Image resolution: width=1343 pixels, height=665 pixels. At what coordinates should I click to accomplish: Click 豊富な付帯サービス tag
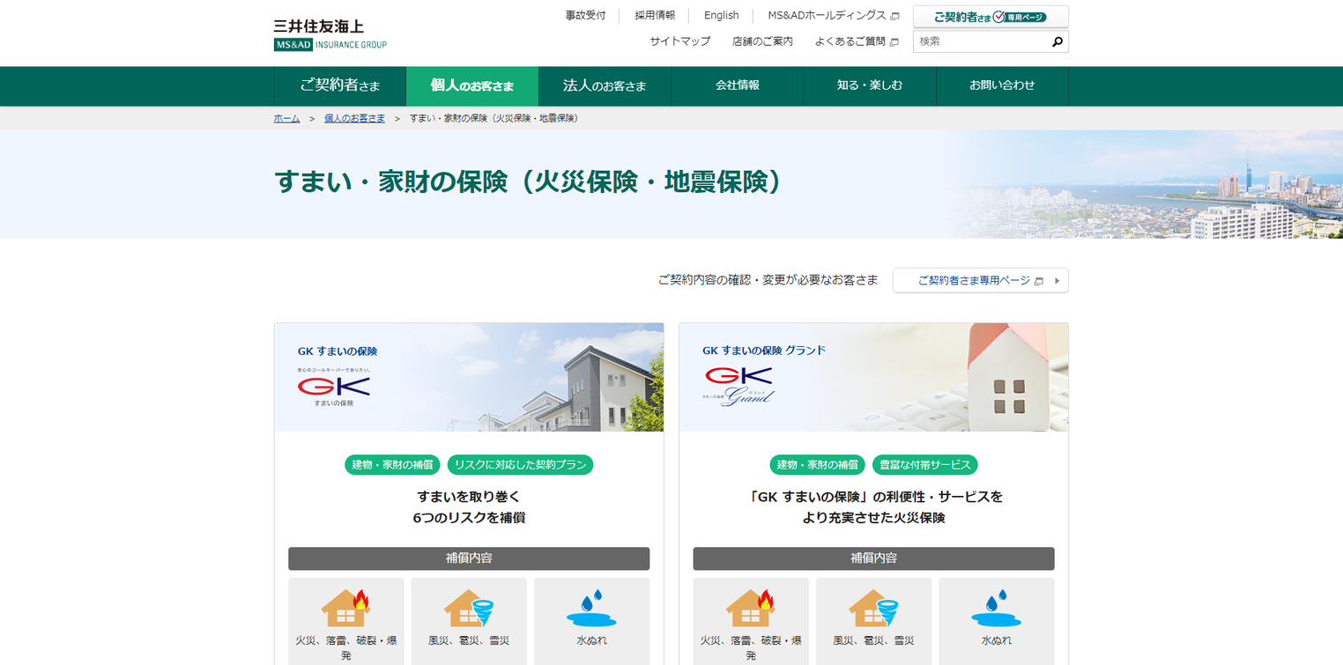pos(925,465)
